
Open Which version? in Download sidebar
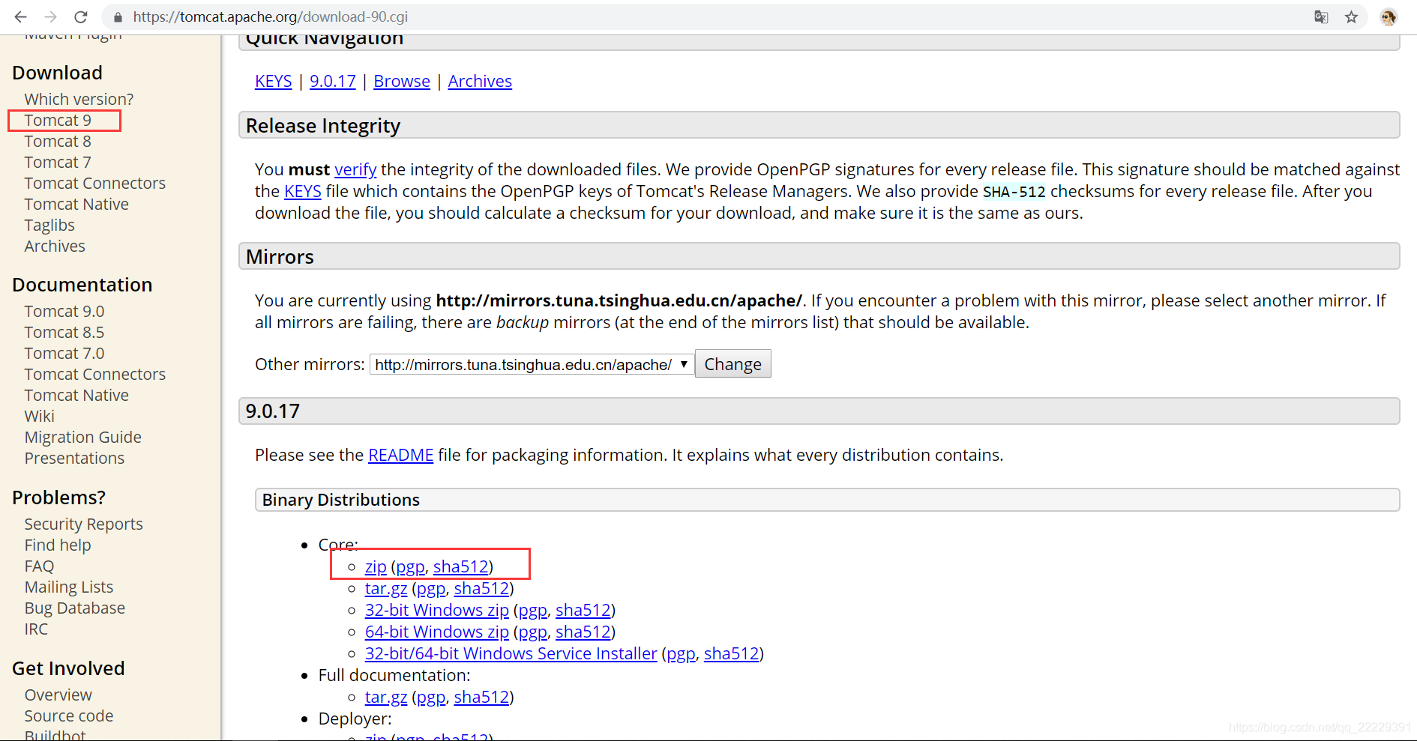[x=79, y=99]
